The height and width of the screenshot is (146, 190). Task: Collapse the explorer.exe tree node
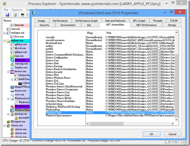[5, 41]
